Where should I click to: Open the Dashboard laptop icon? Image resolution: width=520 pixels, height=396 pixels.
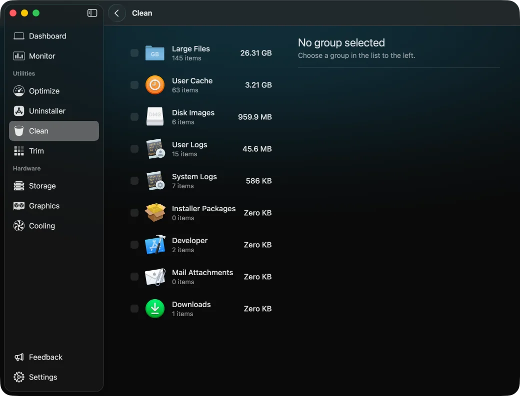19,36
